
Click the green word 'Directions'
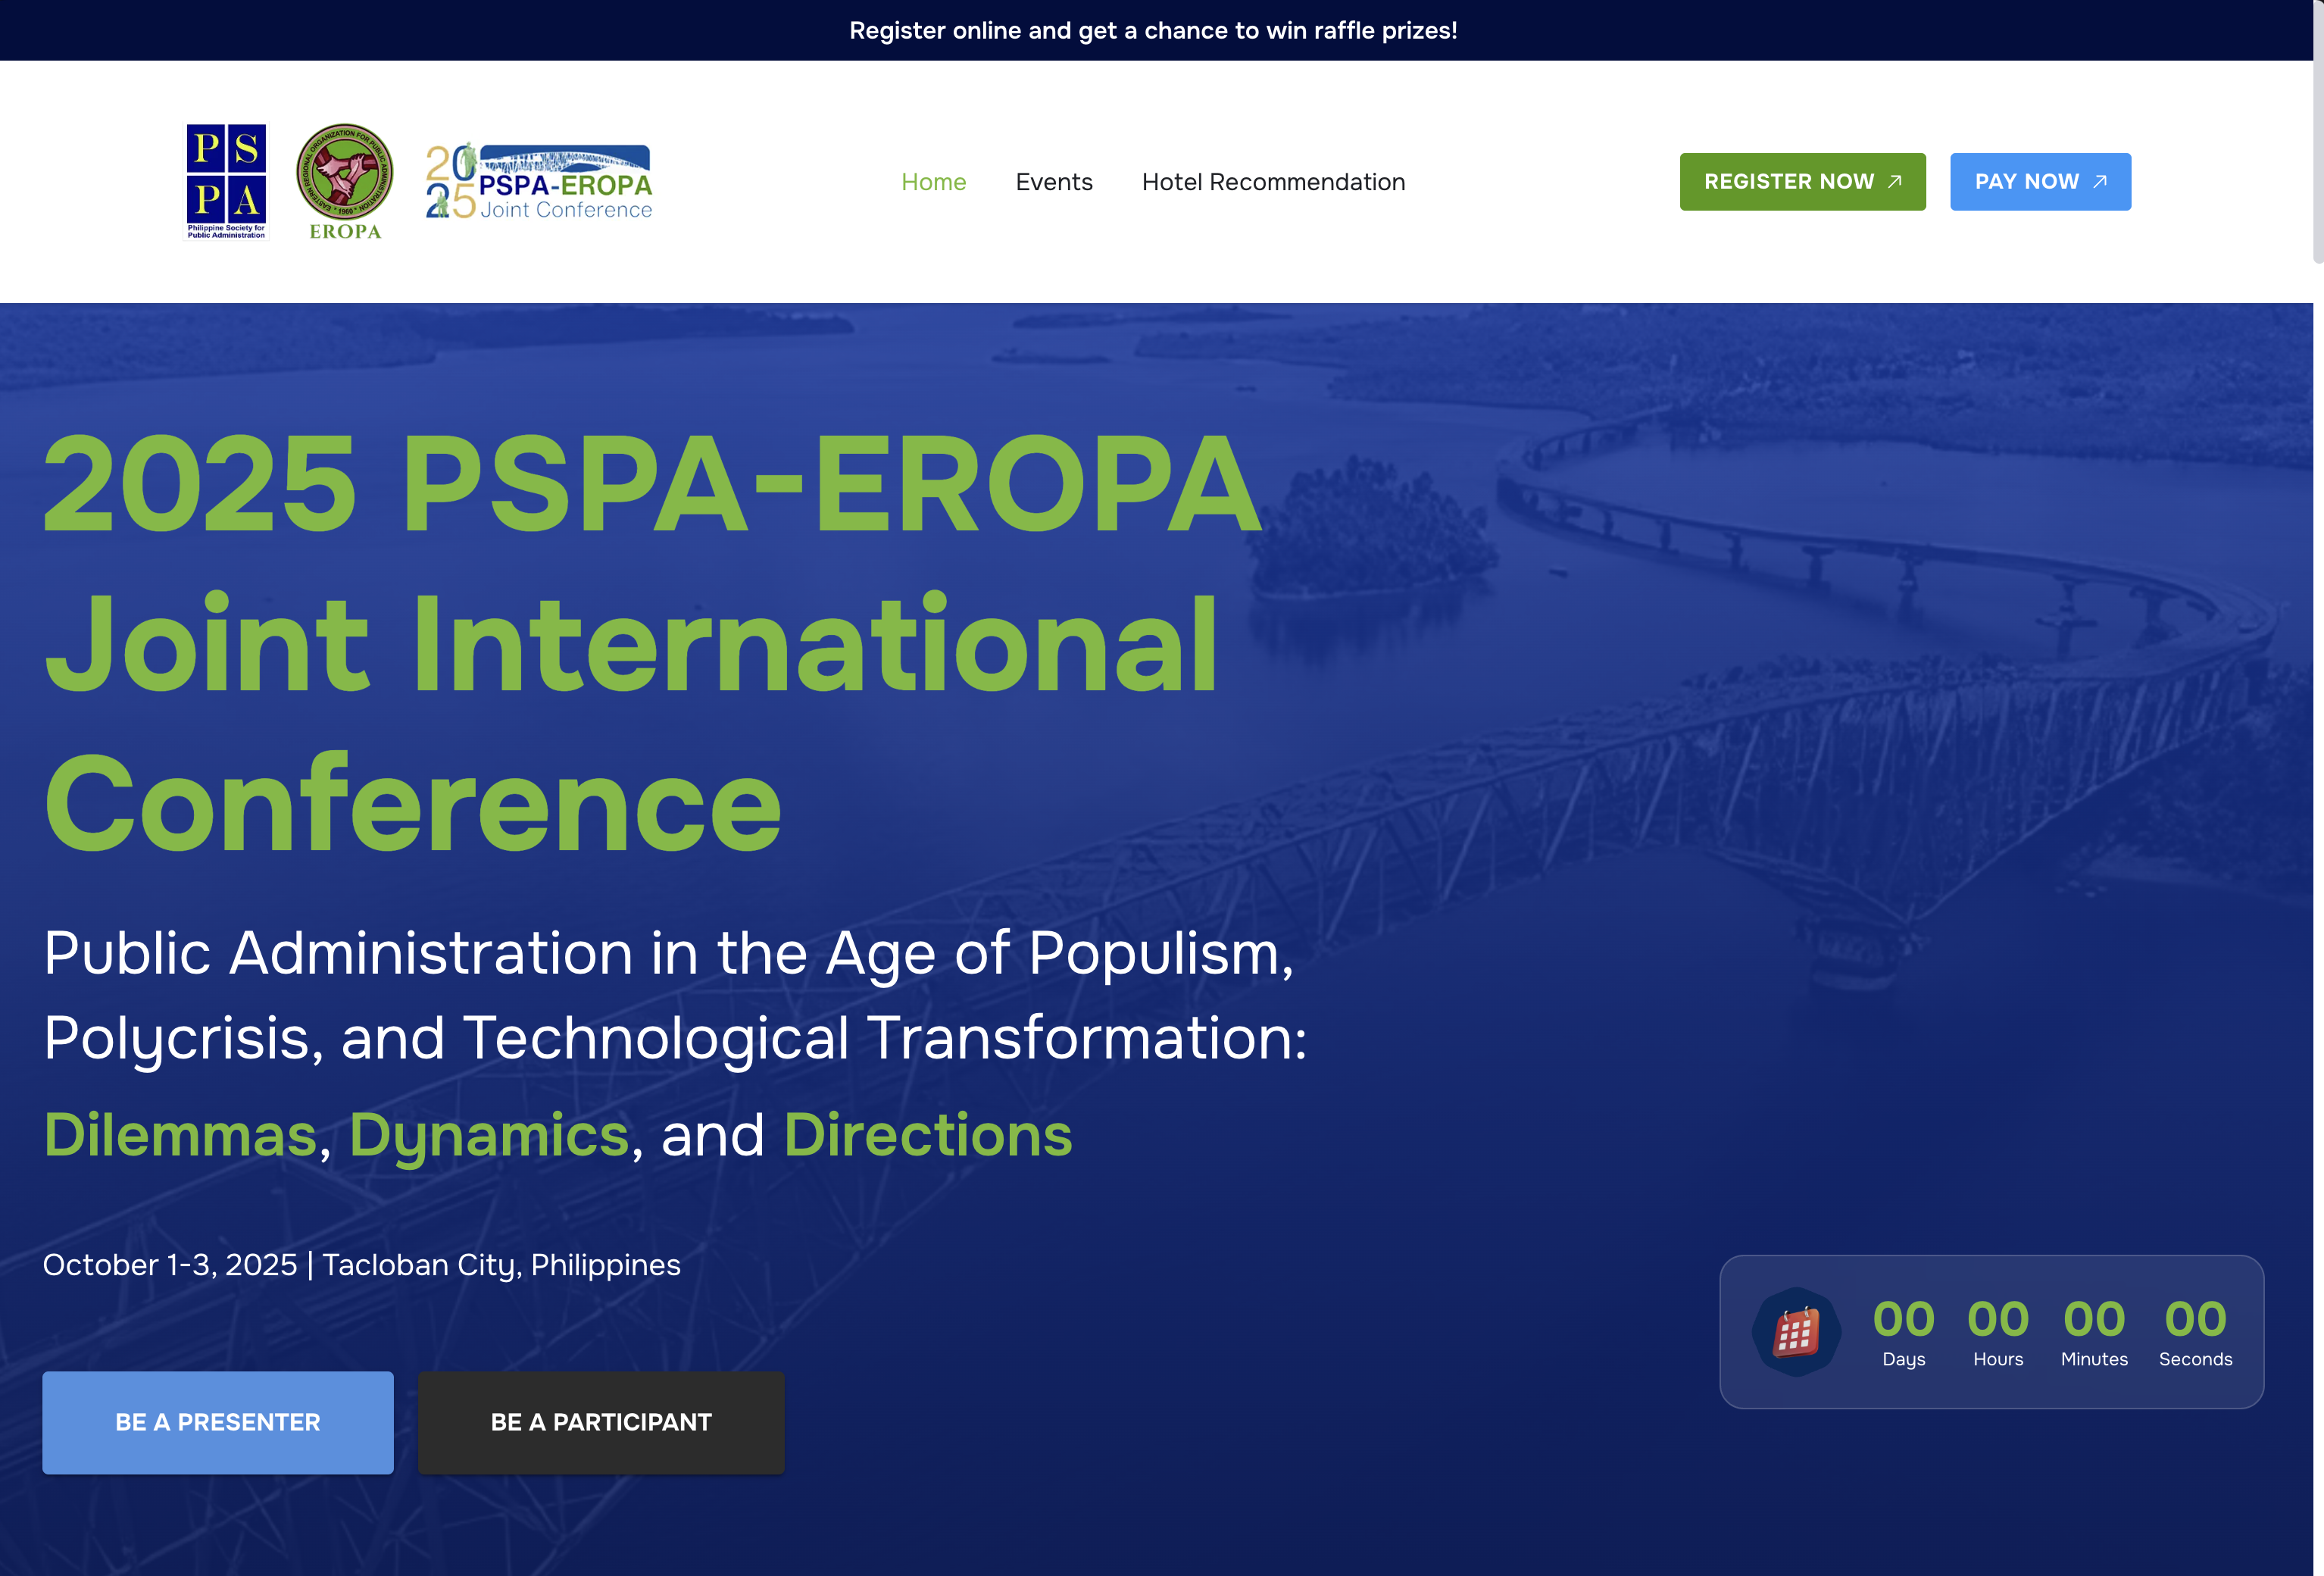coord(928,1135)
